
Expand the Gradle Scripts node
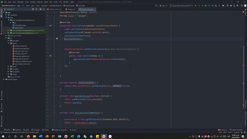coord(4,79)
